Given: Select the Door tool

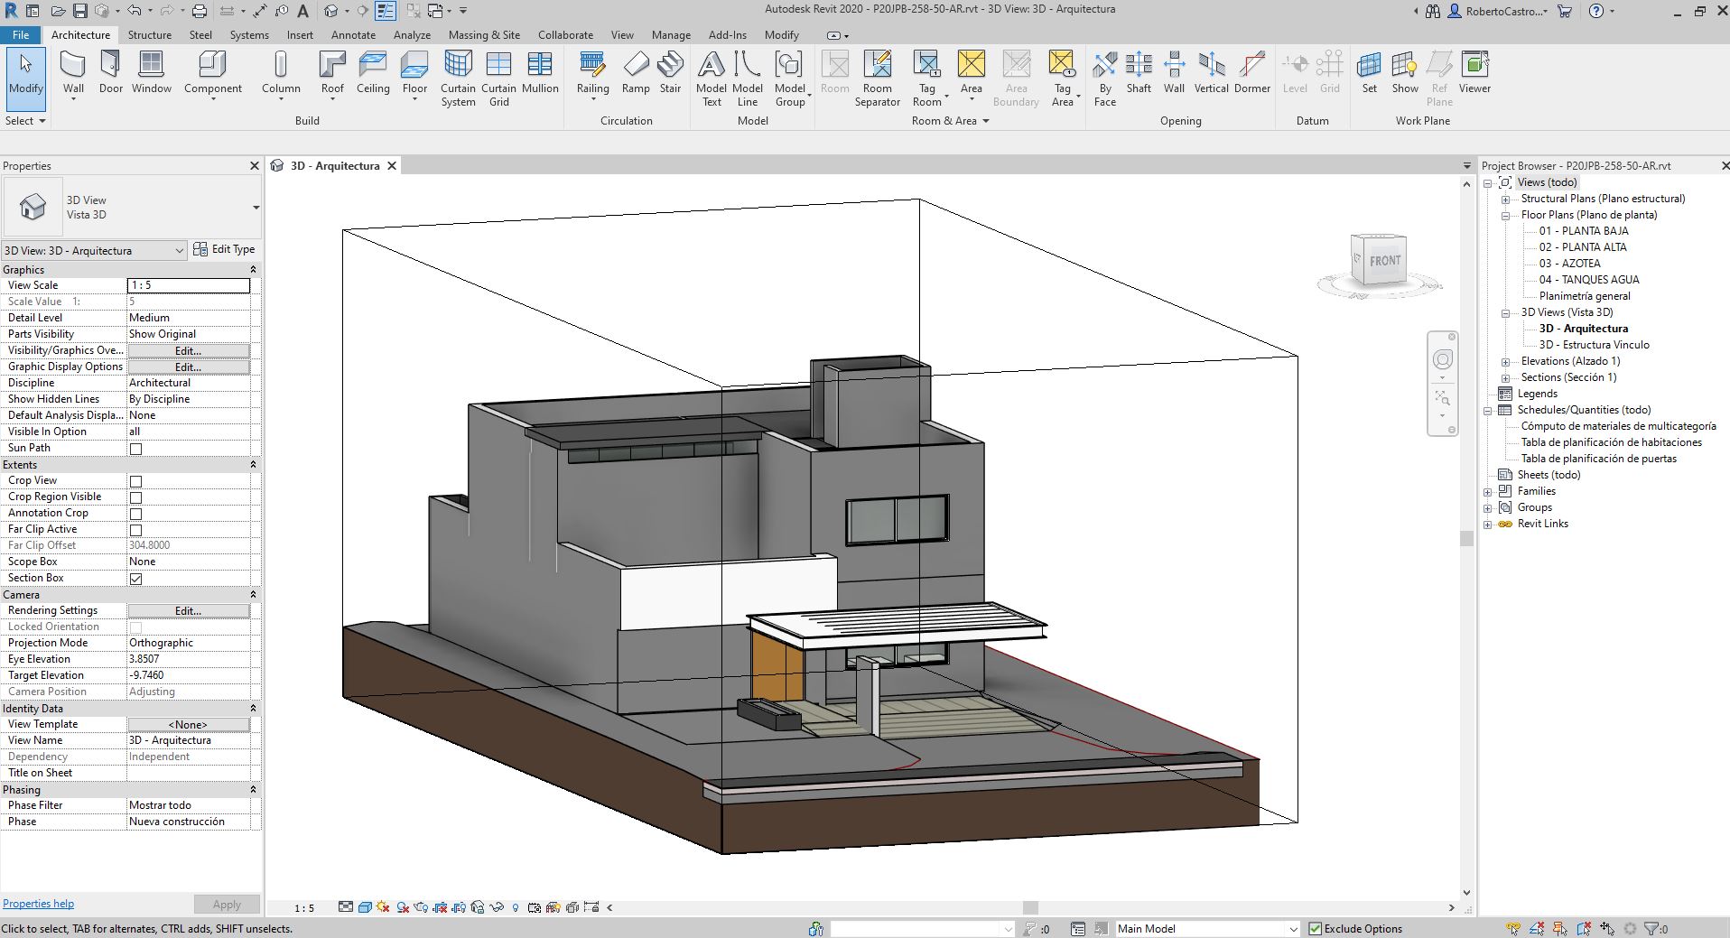Looking at the screenshot, I should [x=110, y=72].
